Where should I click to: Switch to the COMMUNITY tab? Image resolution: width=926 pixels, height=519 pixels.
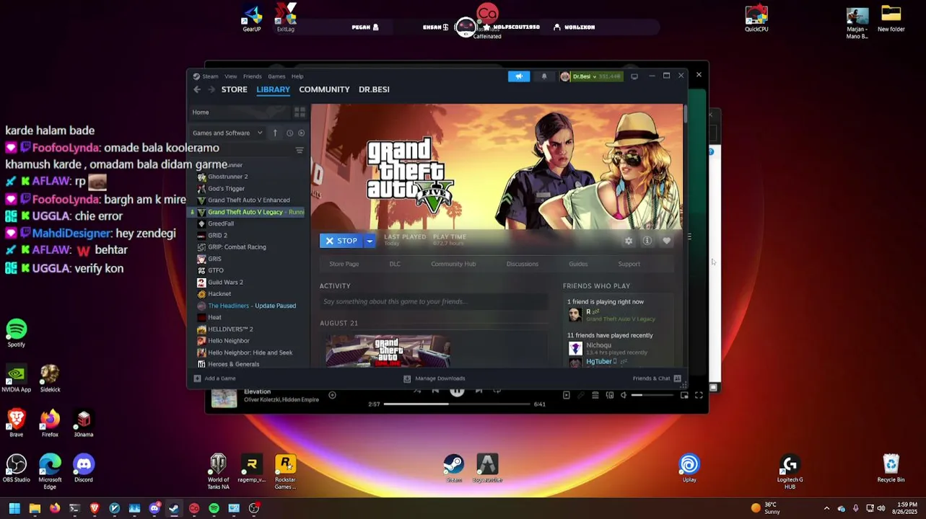pos(324,89)
